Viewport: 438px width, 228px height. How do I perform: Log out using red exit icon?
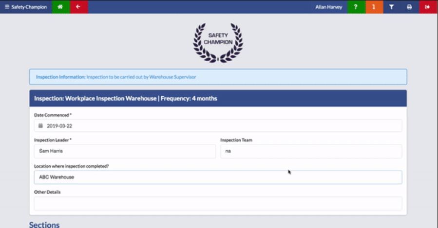428,7
